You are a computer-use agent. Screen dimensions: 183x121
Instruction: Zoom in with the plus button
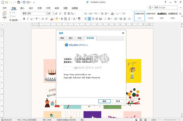click(179, 120)
